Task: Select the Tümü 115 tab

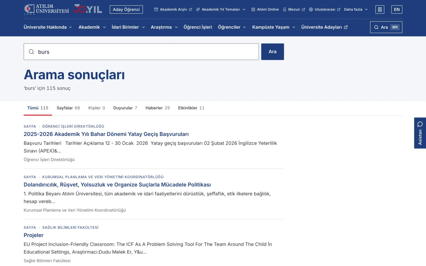Action: pyautogui.click(x=38, y=108)
